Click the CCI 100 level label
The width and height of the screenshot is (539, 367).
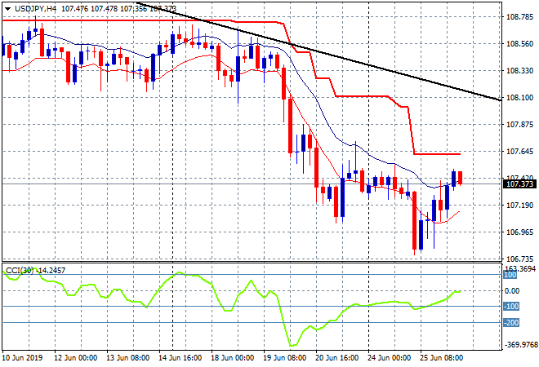510,275
